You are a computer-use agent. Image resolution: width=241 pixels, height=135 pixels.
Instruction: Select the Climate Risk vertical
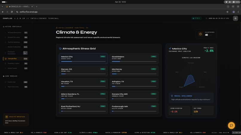coord(16,59)
